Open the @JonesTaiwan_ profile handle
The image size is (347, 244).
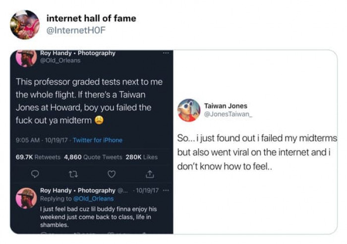(228, 115)
